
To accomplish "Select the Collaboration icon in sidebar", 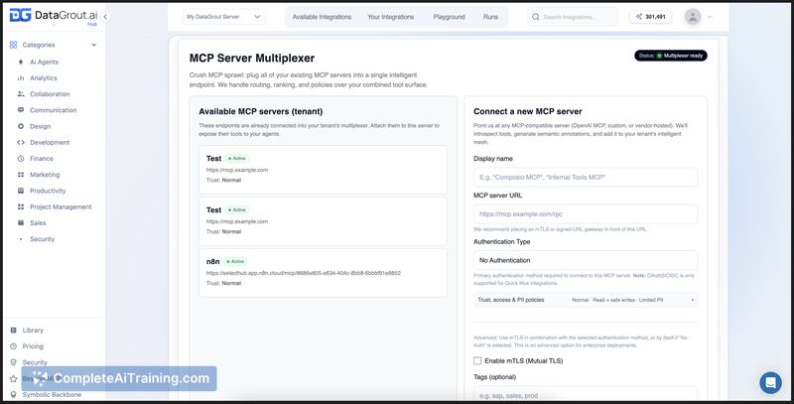I will pos(21,94).
